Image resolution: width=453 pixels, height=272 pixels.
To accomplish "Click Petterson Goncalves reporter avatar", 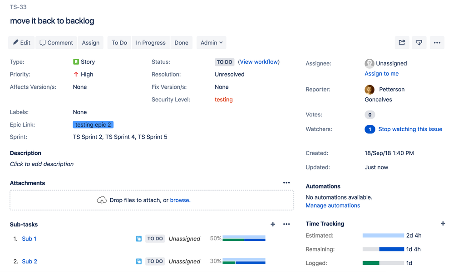I will pos(369,90).
